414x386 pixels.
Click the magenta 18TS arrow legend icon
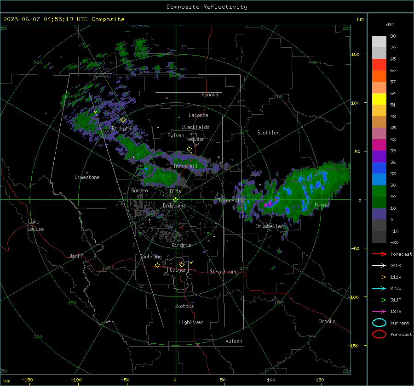coord(379,312)
